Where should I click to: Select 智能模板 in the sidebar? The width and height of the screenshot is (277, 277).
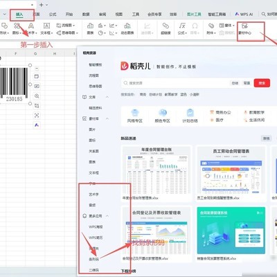click(96, 64)
